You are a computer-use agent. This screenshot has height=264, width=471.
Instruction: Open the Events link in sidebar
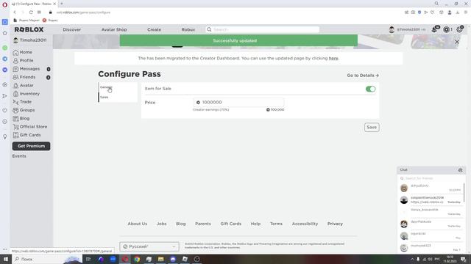tap(19, 156)
